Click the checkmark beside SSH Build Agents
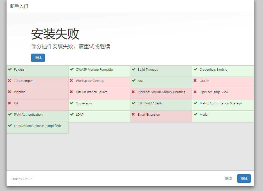The height and width of the screenshot is (191, 263). 134,103
